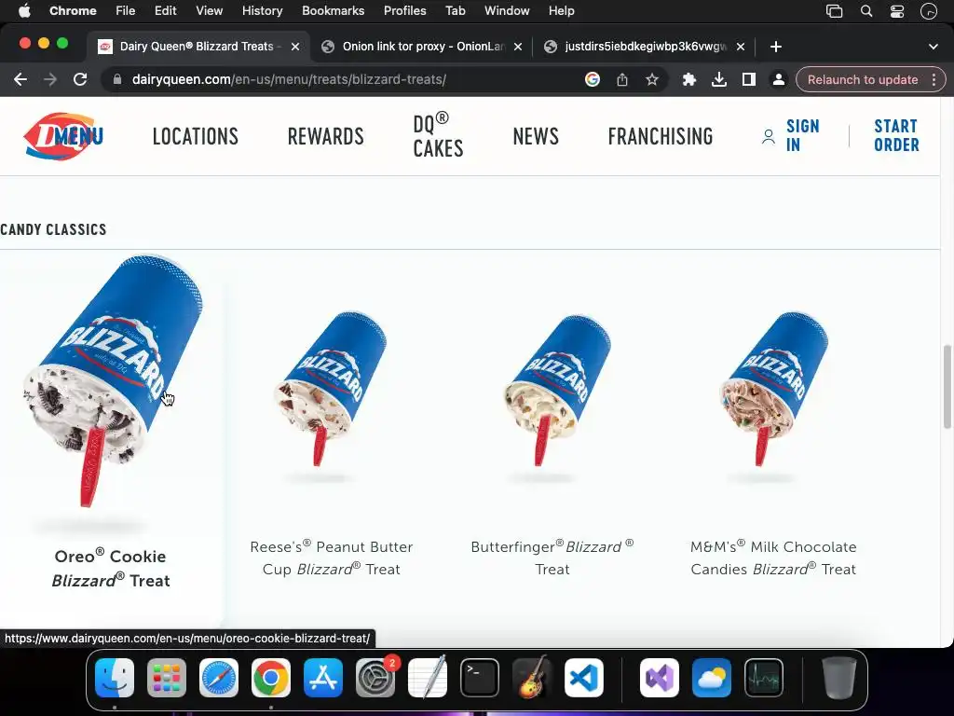Open the History menu
Image resolution: width=954 pixels, height=716 pixels.
pos(262,11)
